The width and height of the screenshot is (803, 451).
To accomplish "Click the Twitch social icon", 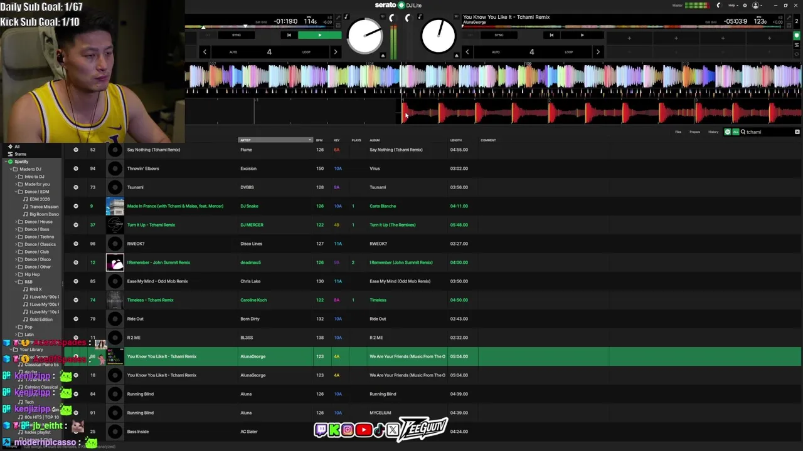I will (321, 430).
